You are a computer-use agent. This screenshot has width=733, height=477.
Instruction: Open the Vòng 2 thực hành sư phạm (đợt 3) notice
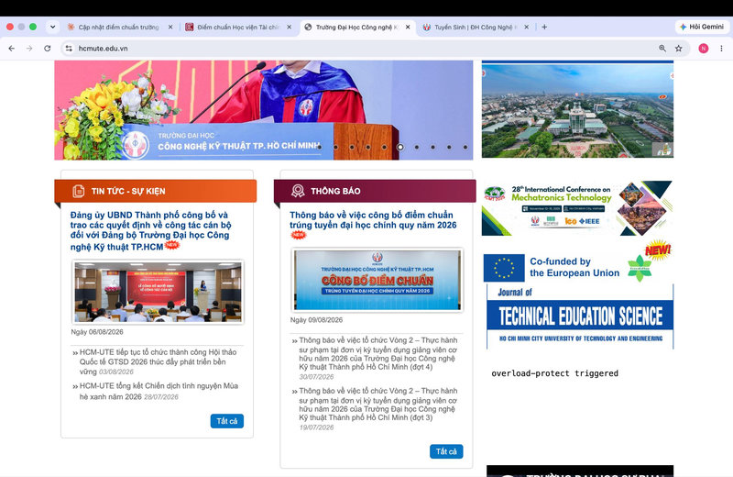[377, 404]
